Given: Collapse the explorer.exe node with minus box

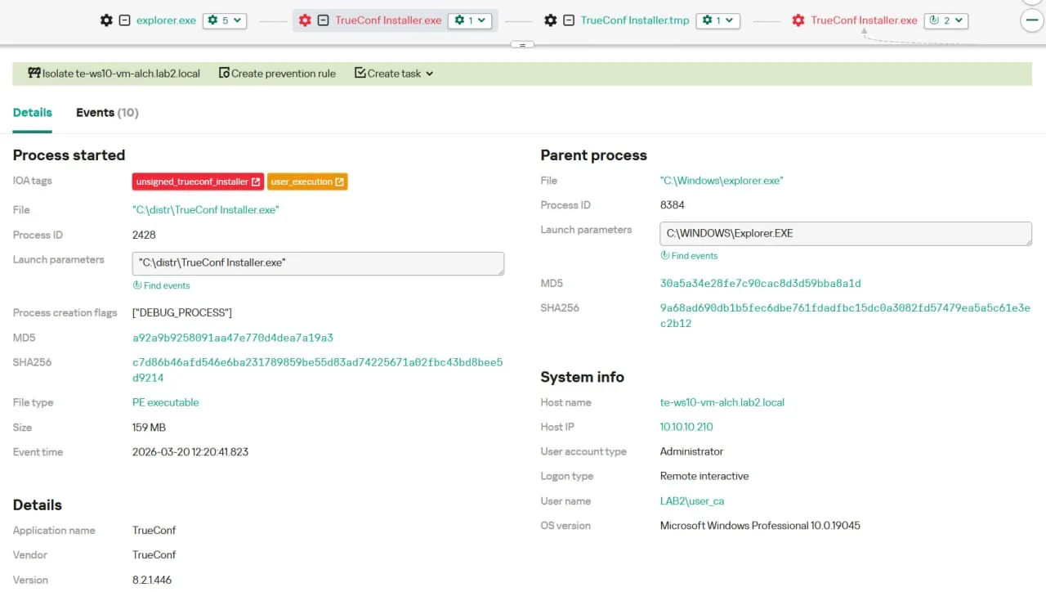Looking at the screenshot, I should [x=125, y=20].
